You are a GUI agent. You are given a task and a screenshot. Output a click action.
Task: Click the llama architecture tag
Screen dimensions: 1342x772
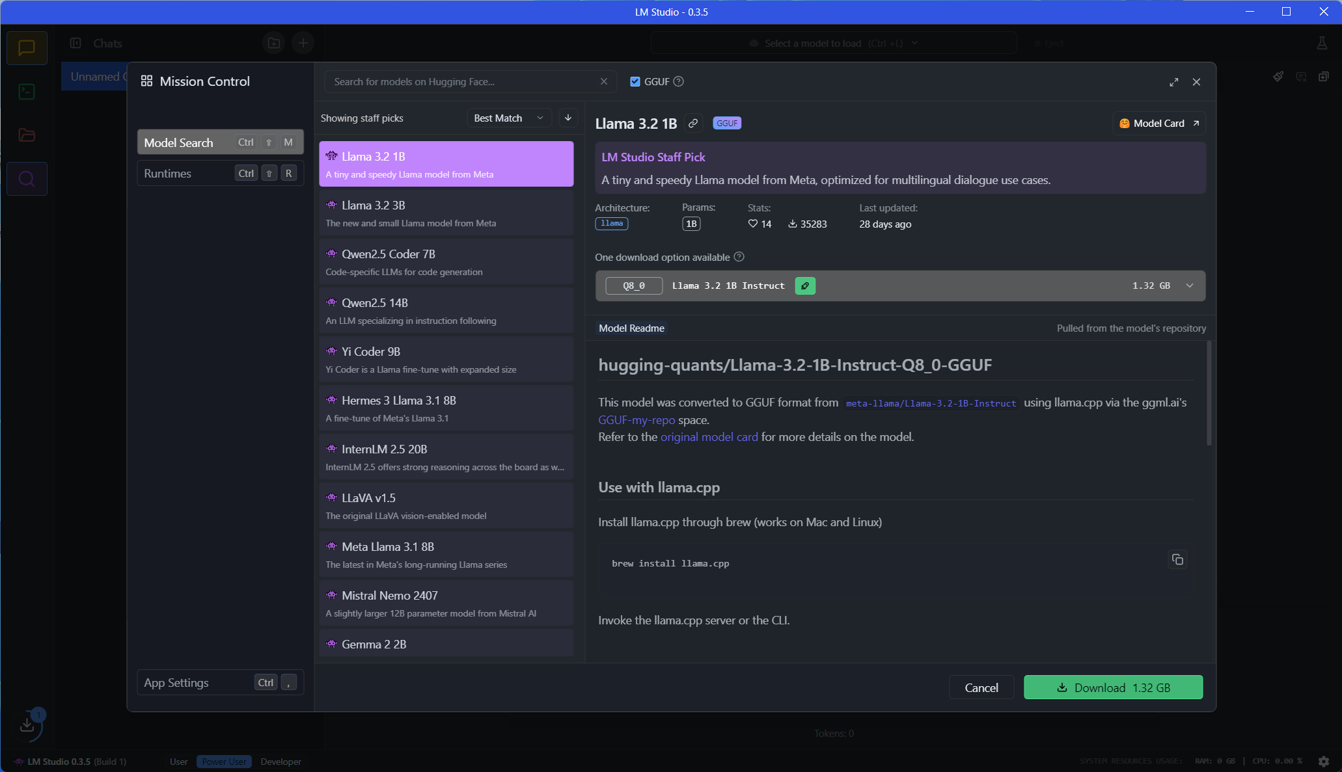click(x=611, y=224)
